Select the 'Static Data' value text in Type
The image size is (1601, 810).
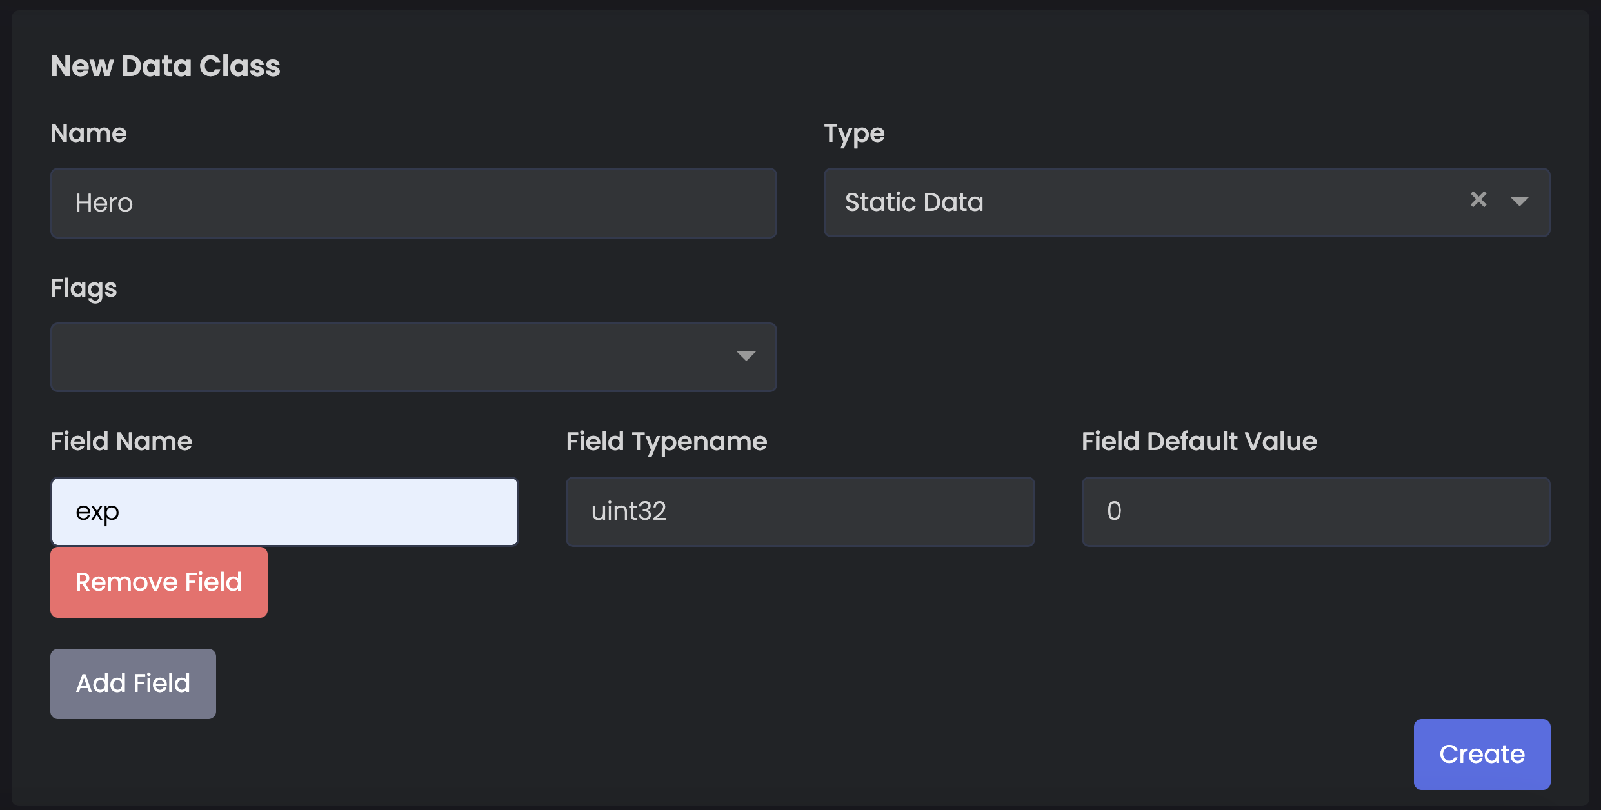point(914,202)
